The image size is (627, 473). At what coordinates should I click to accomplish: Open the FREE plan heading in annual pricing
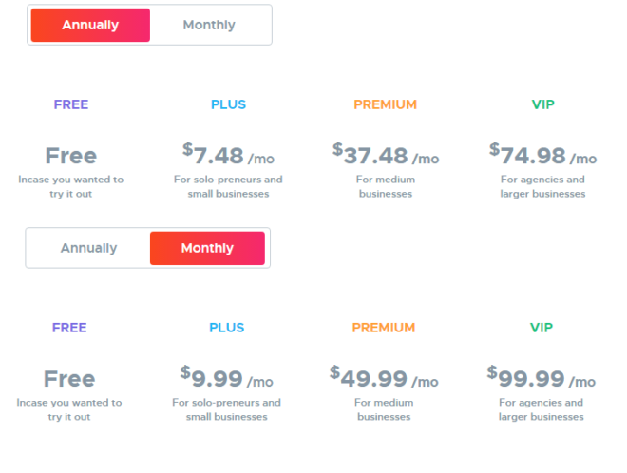coord(71,104)
